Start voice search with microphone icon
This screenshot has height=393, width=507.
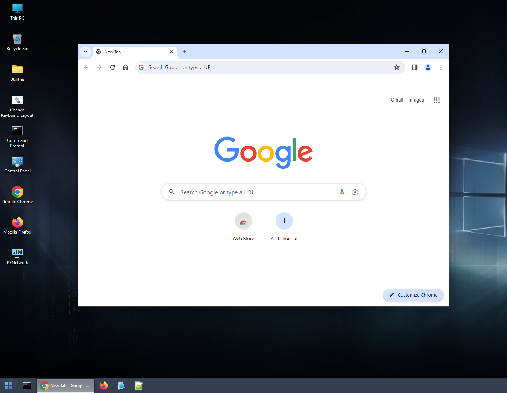pyautogui.click(x=342, y=192)
